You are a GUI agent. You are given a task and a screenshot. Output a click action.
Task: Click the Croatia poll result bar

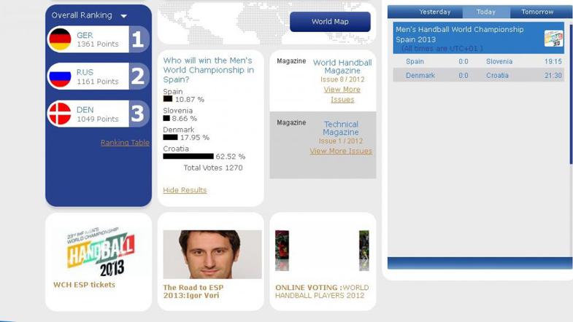click(188, 157)
